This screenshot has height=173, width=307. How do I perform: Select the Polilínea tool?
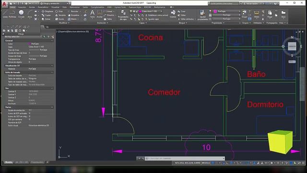click(x=12, y=14)
